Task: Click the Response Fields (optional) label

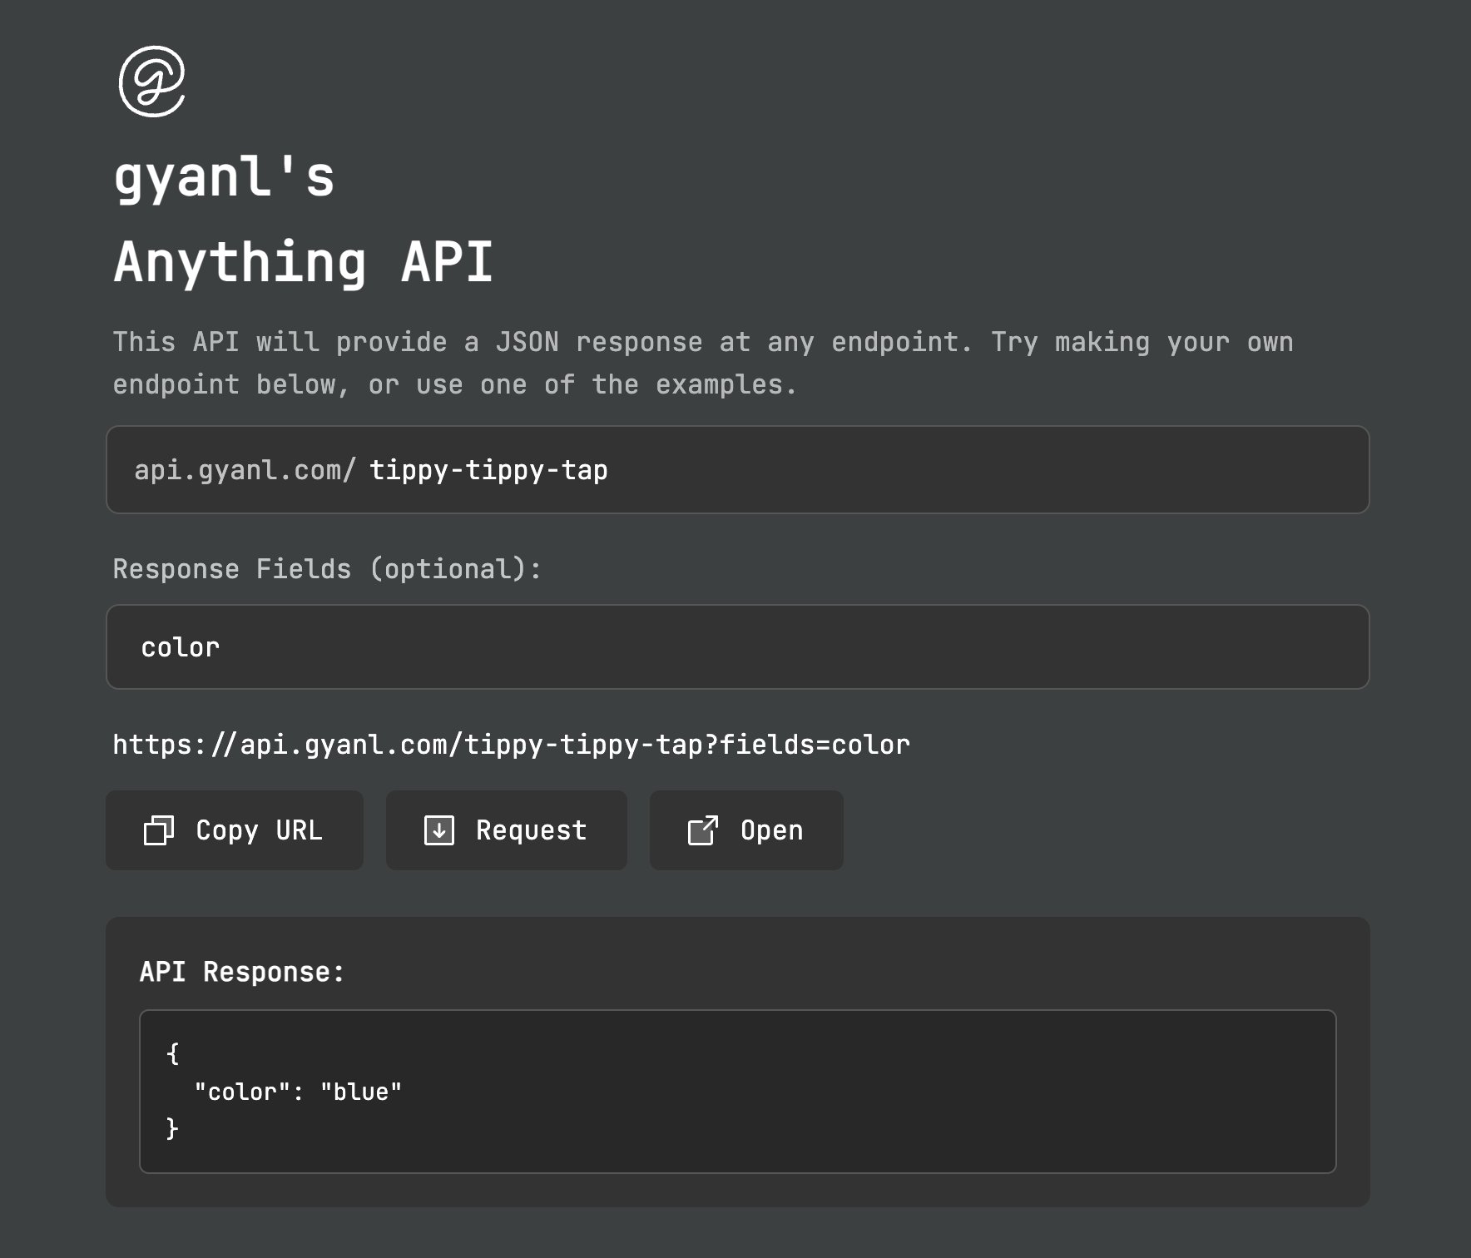Action: (x=327, y=569)
